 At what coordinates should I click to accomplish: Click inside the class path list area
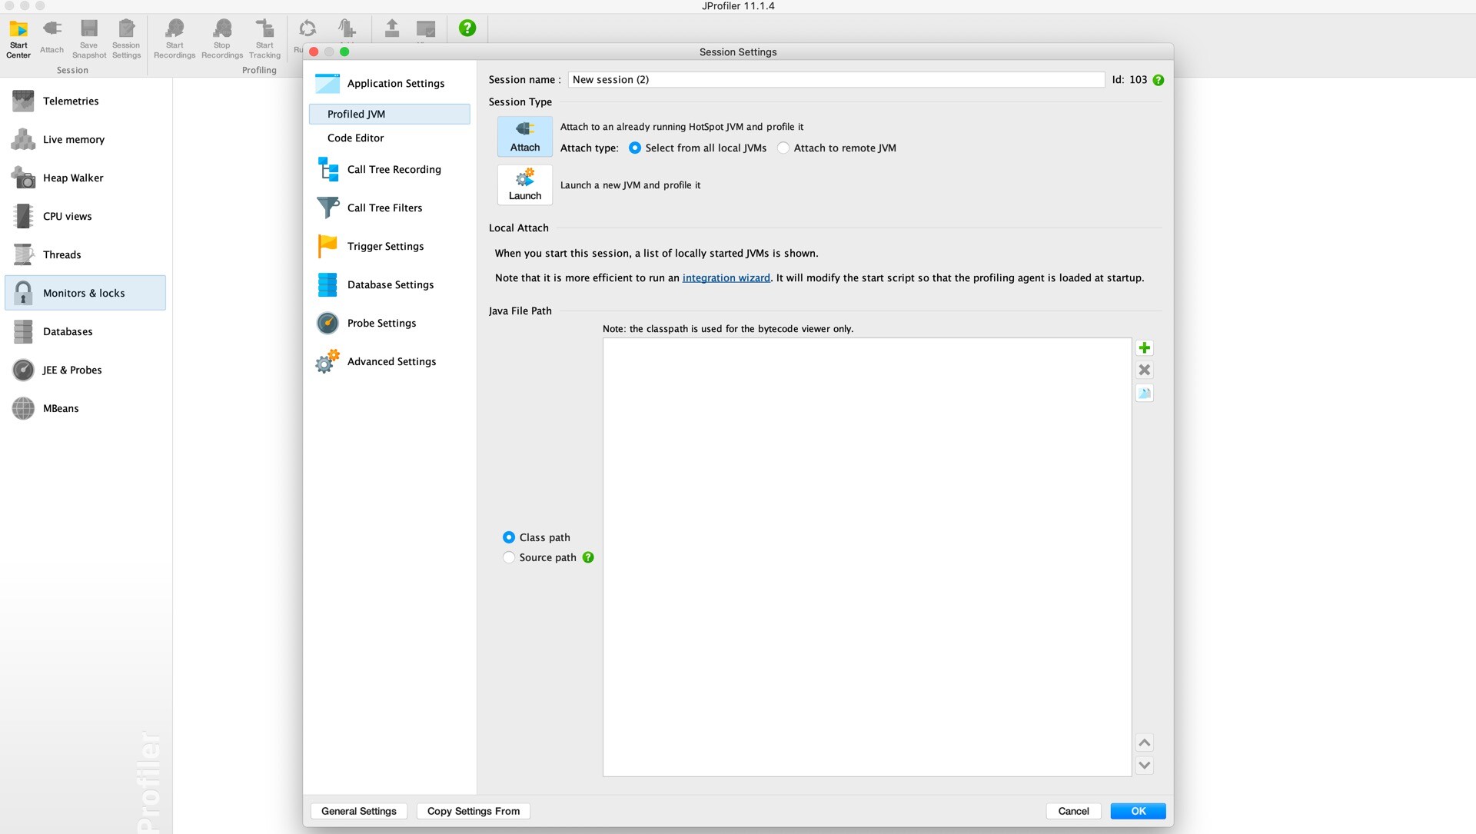point(867,557)
